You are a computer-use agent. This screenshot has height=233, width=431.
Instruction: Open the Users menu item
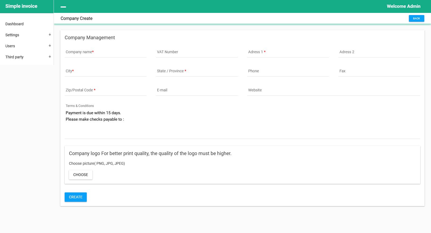coord(10,46)
